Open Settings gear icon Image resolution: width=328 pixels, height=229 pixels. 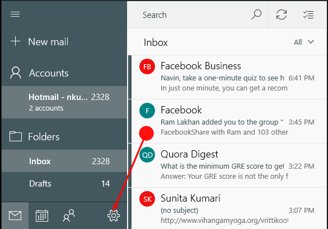click(x=114, y=216)
